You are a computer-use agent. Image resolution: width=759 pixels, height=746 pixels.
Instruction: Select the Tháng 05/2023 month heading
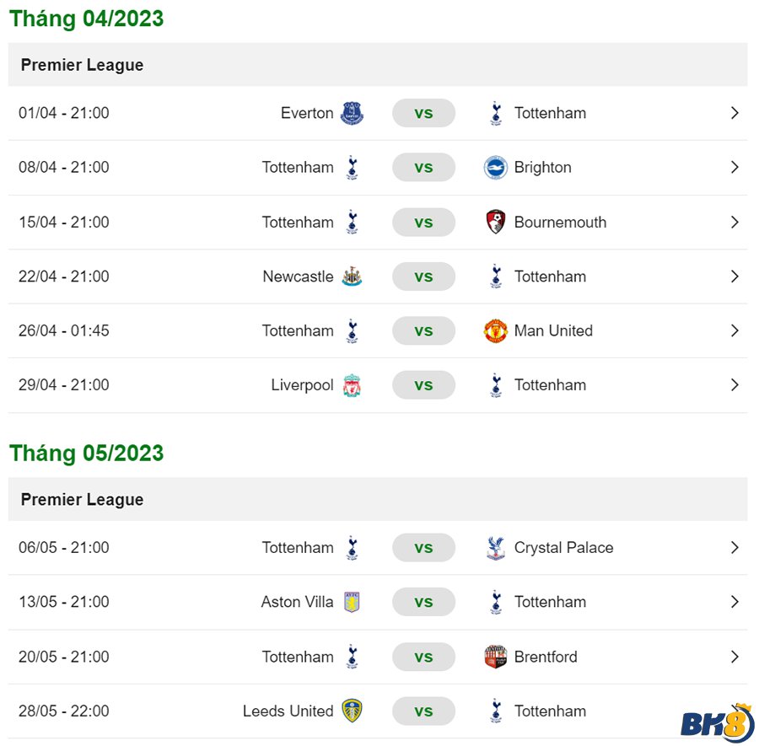click(87, 453)
